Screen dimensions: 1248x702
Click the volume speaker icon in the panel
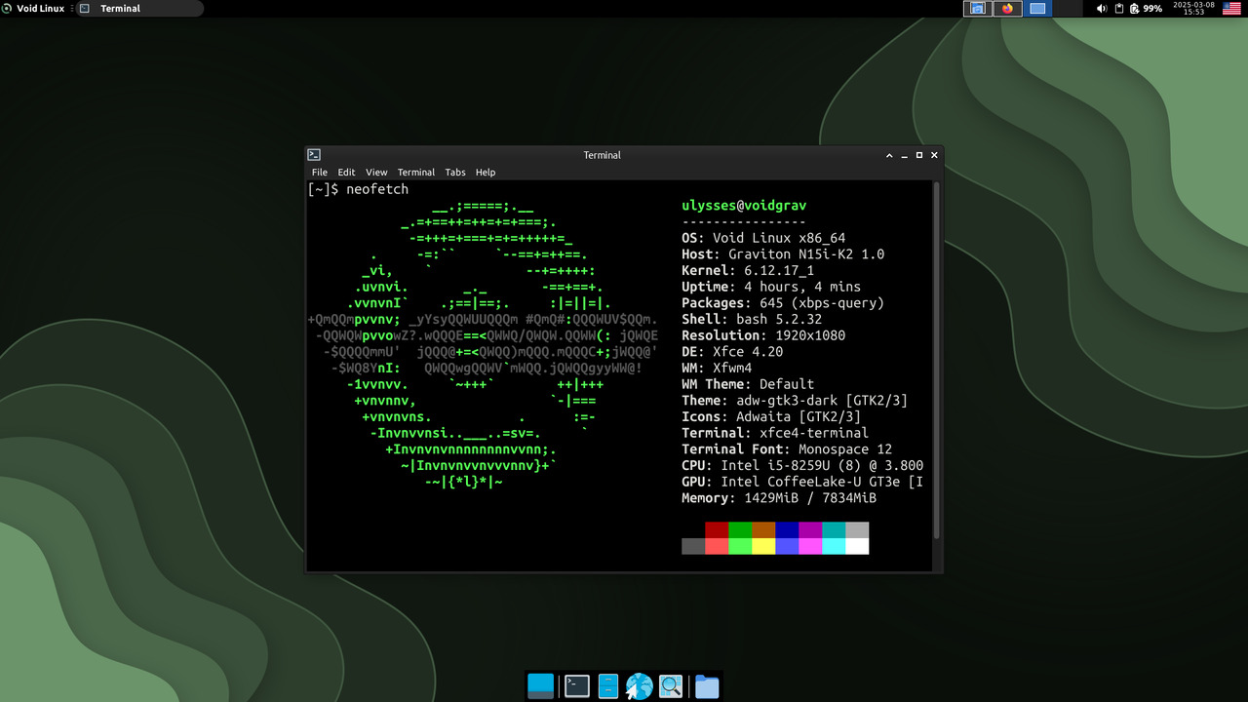tap(1102, 9)
